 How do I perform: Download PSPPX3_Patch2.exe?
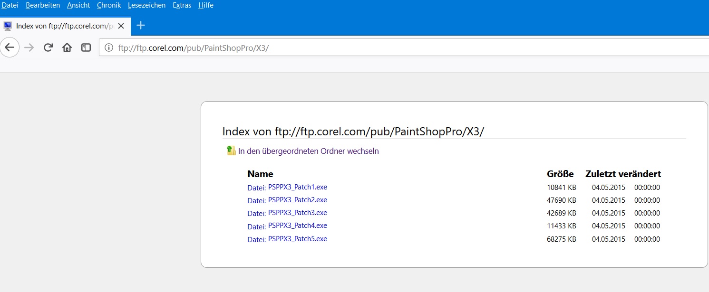[x=298, y=200]
